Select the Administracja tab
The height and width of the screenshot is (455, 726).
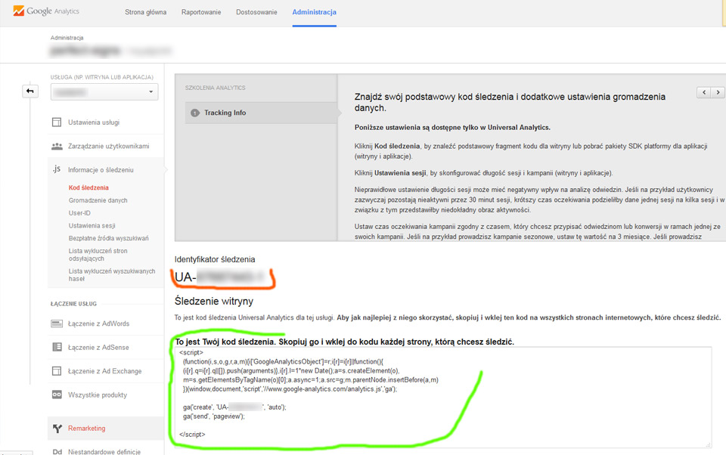(x=315, y=12)
